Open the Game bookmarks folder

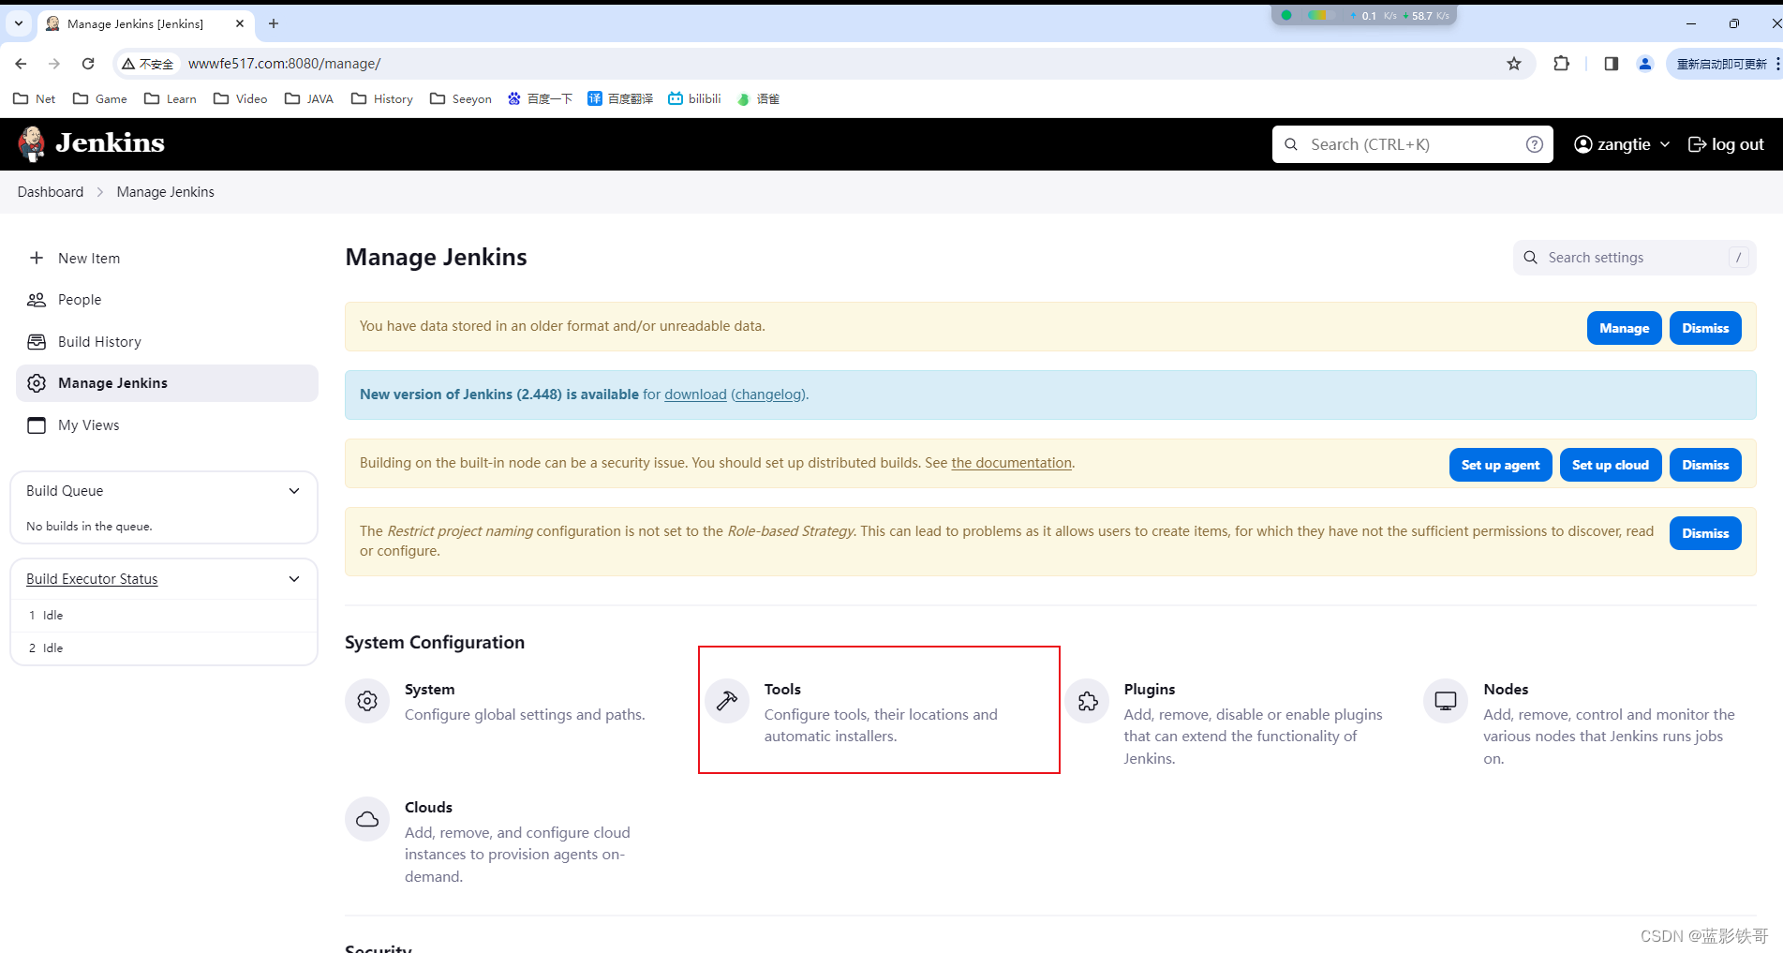100,98
